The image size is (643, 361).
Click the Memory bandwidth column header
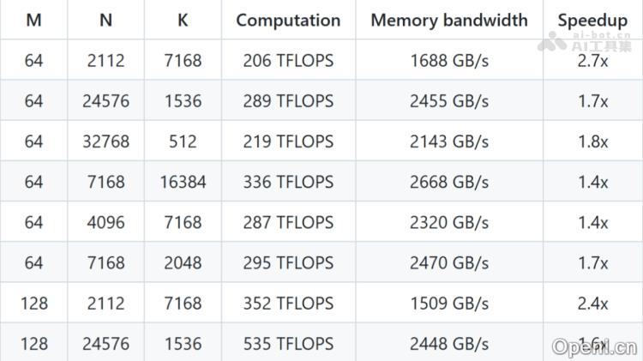[x=449, y=21]
